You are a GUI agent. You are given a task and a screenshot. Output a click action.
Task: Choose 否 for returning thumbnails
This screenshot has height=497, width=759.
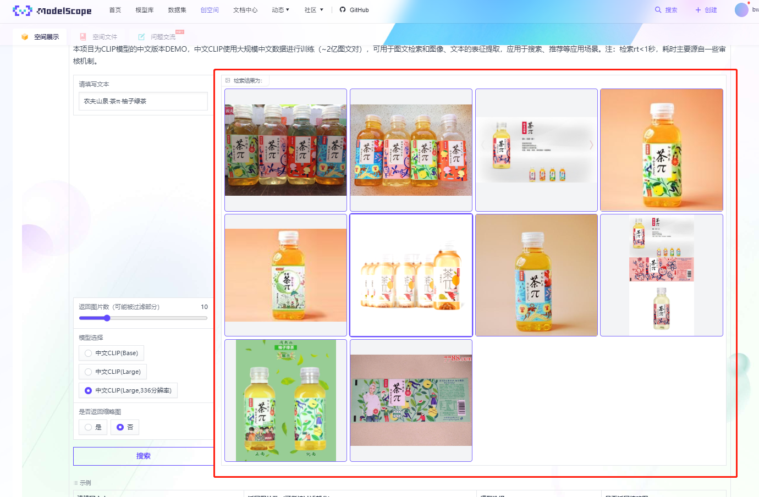(125, 427)
